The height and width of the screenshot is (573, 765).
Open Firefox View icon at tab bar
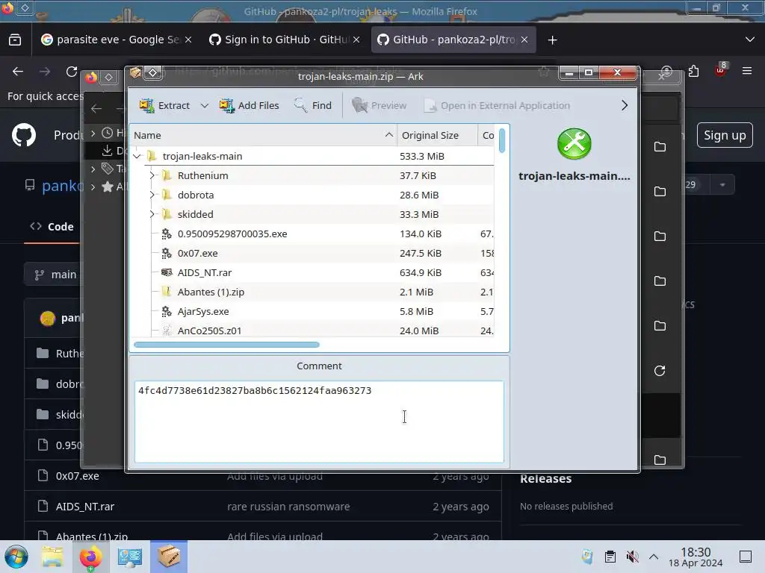coord(15,40)
